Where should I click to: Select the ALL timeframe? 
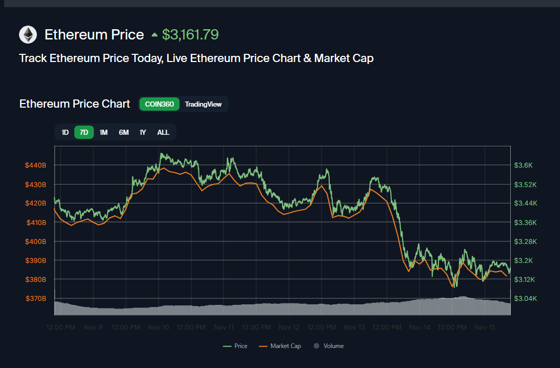[x=163, y=132]
